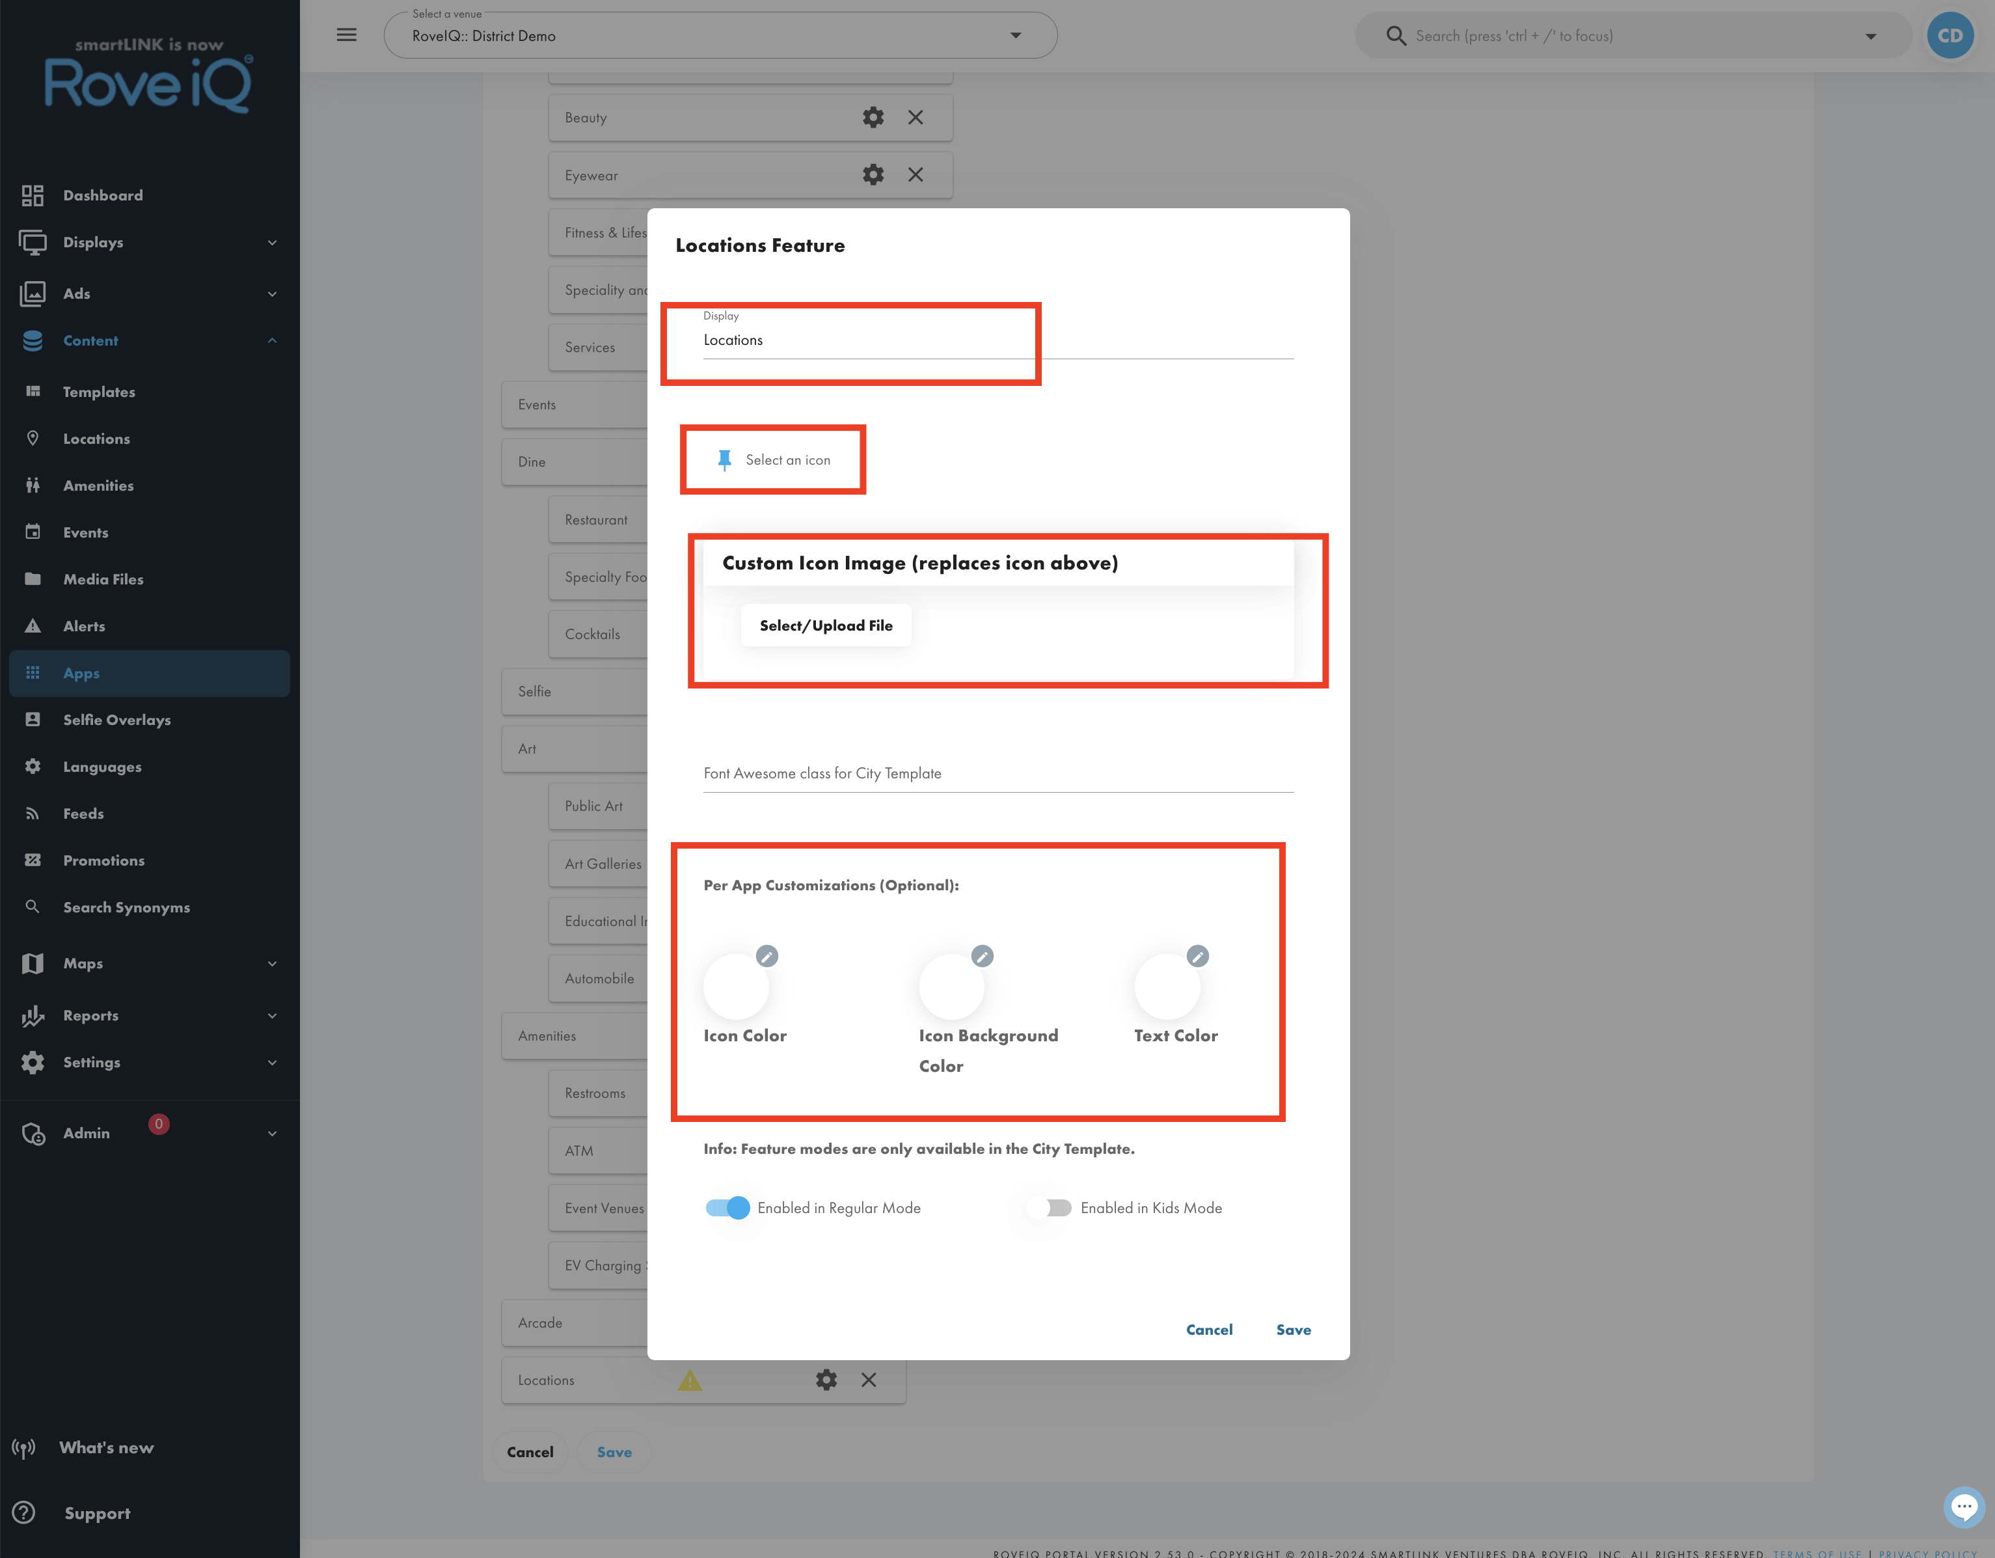Save the Locations Feature dialog
Image resolution: width=1995 pixels, height=1558 pixels.
[1294, 1330]
